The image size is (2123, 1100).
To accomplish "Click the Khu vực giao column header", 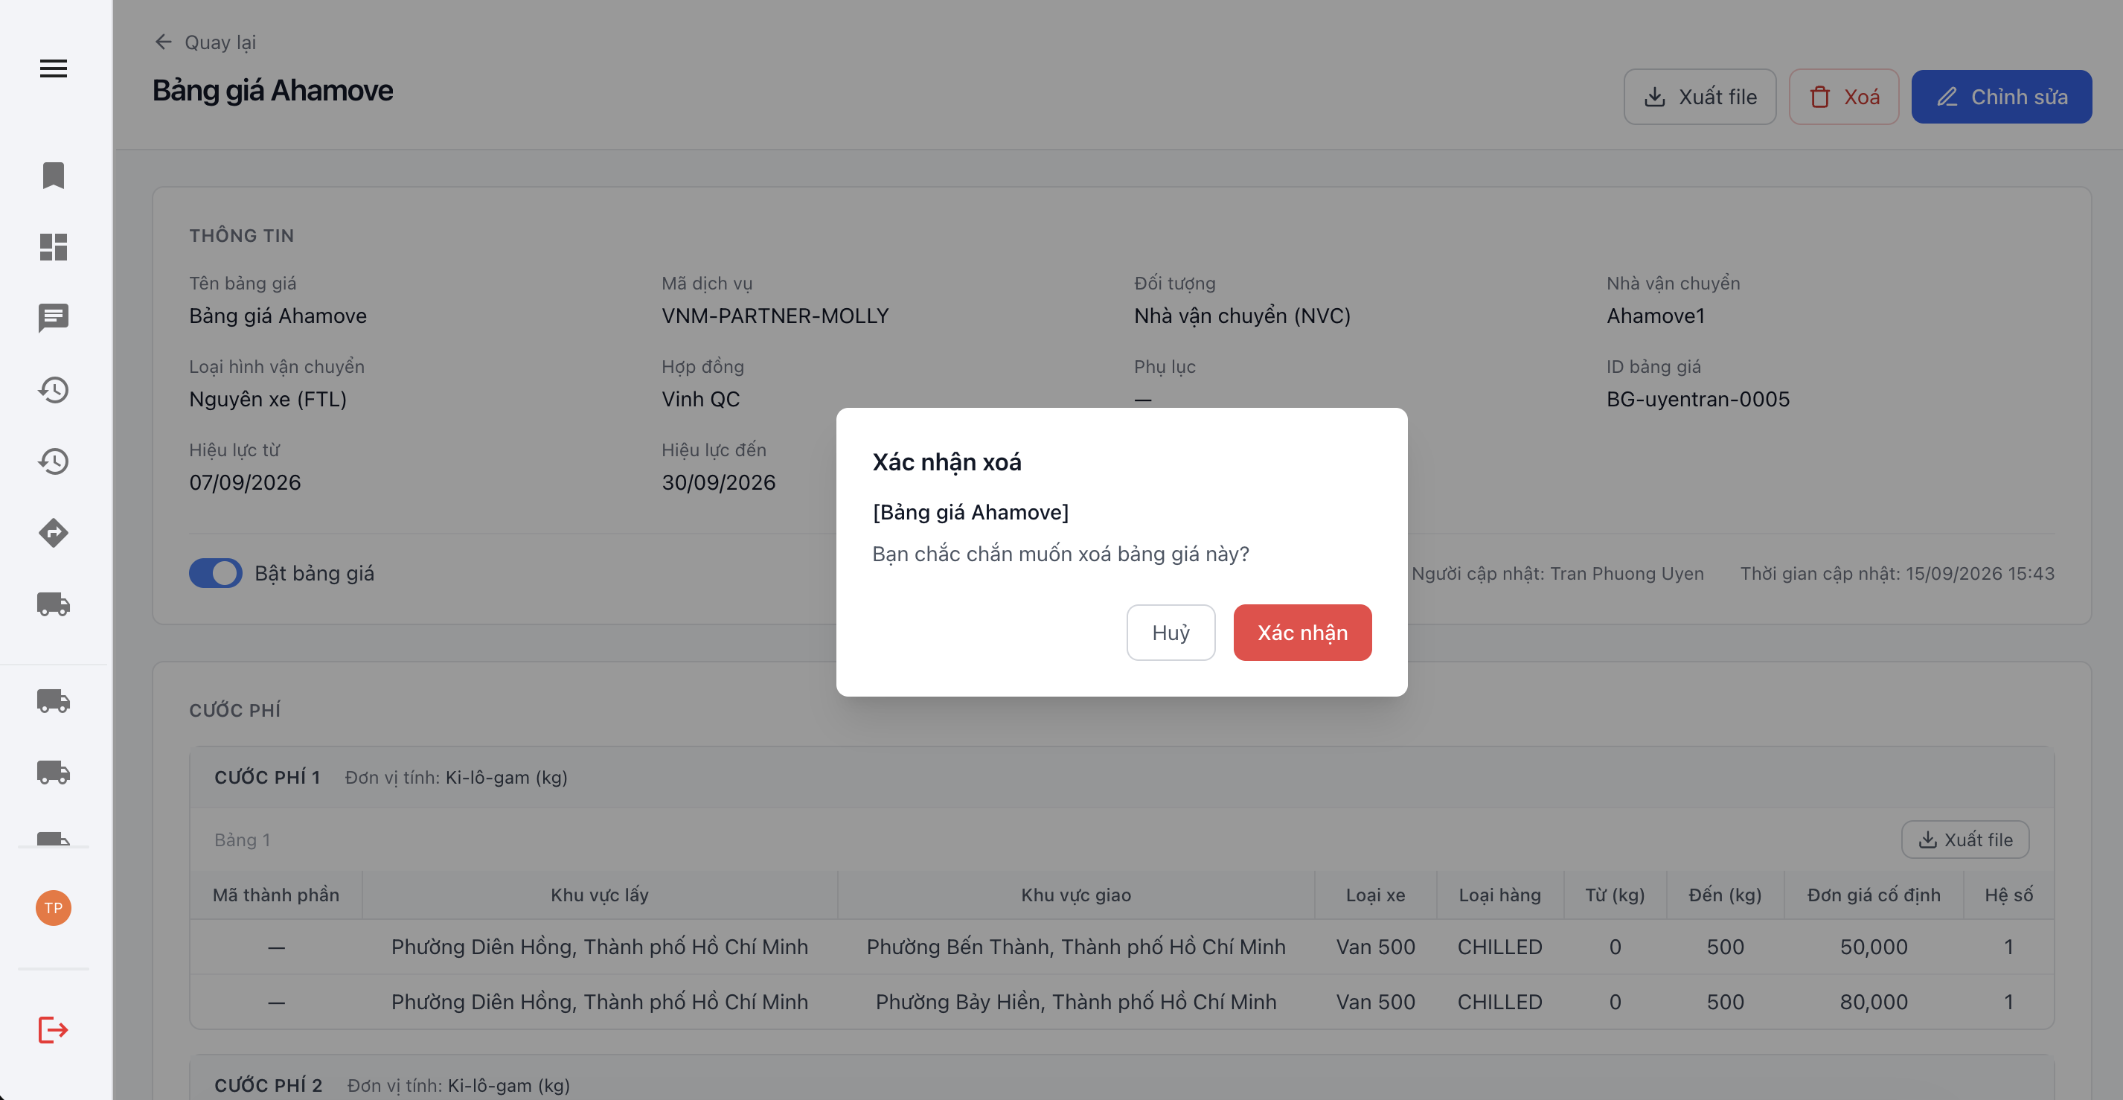I will (1075, 895).
